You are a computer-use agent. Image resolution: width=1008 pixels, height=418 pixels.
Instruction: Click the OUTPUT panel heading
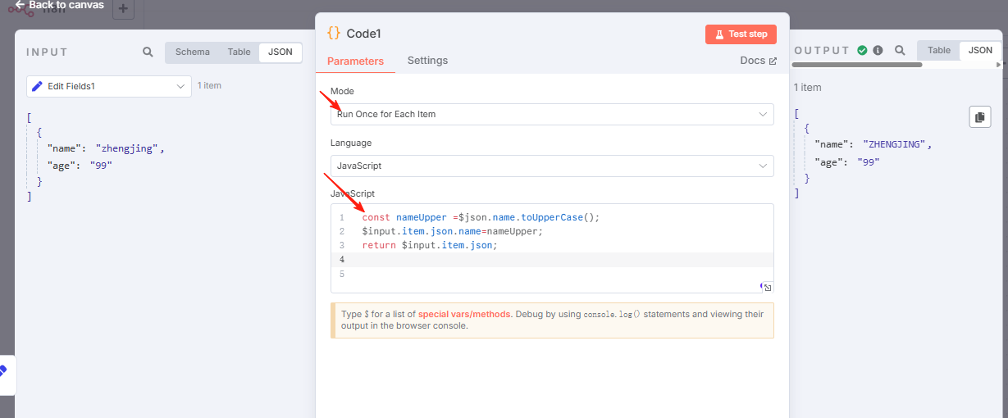(823, 51)
